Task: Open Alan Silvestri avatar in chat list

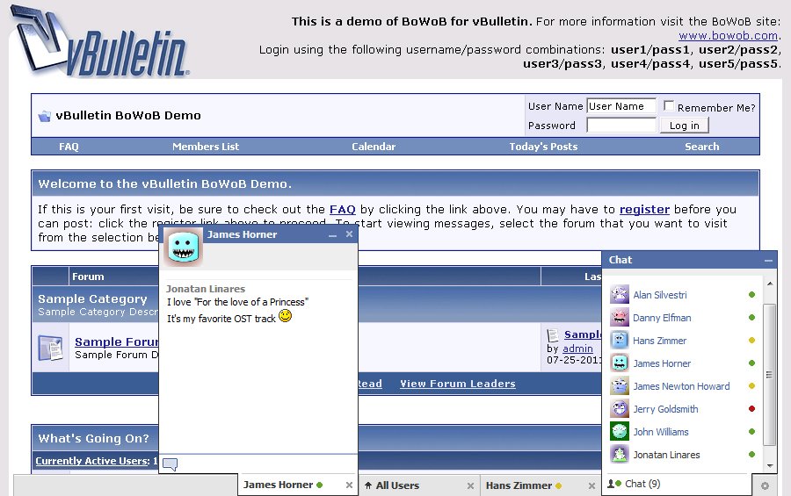Action: [620, 294]
